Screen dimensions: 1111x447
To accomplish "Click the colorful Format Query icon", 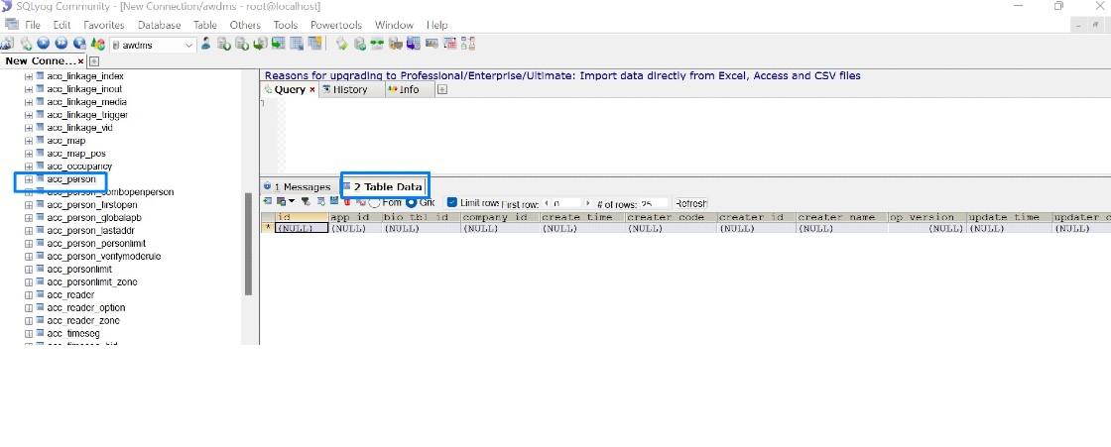I will [x=98, y=44].
